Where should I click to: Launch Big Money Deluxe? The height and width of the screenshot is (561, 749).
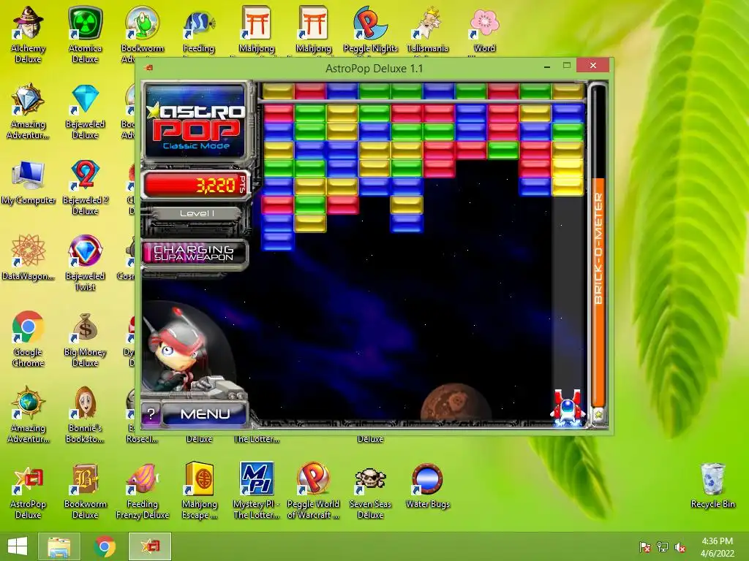(85, 339)
